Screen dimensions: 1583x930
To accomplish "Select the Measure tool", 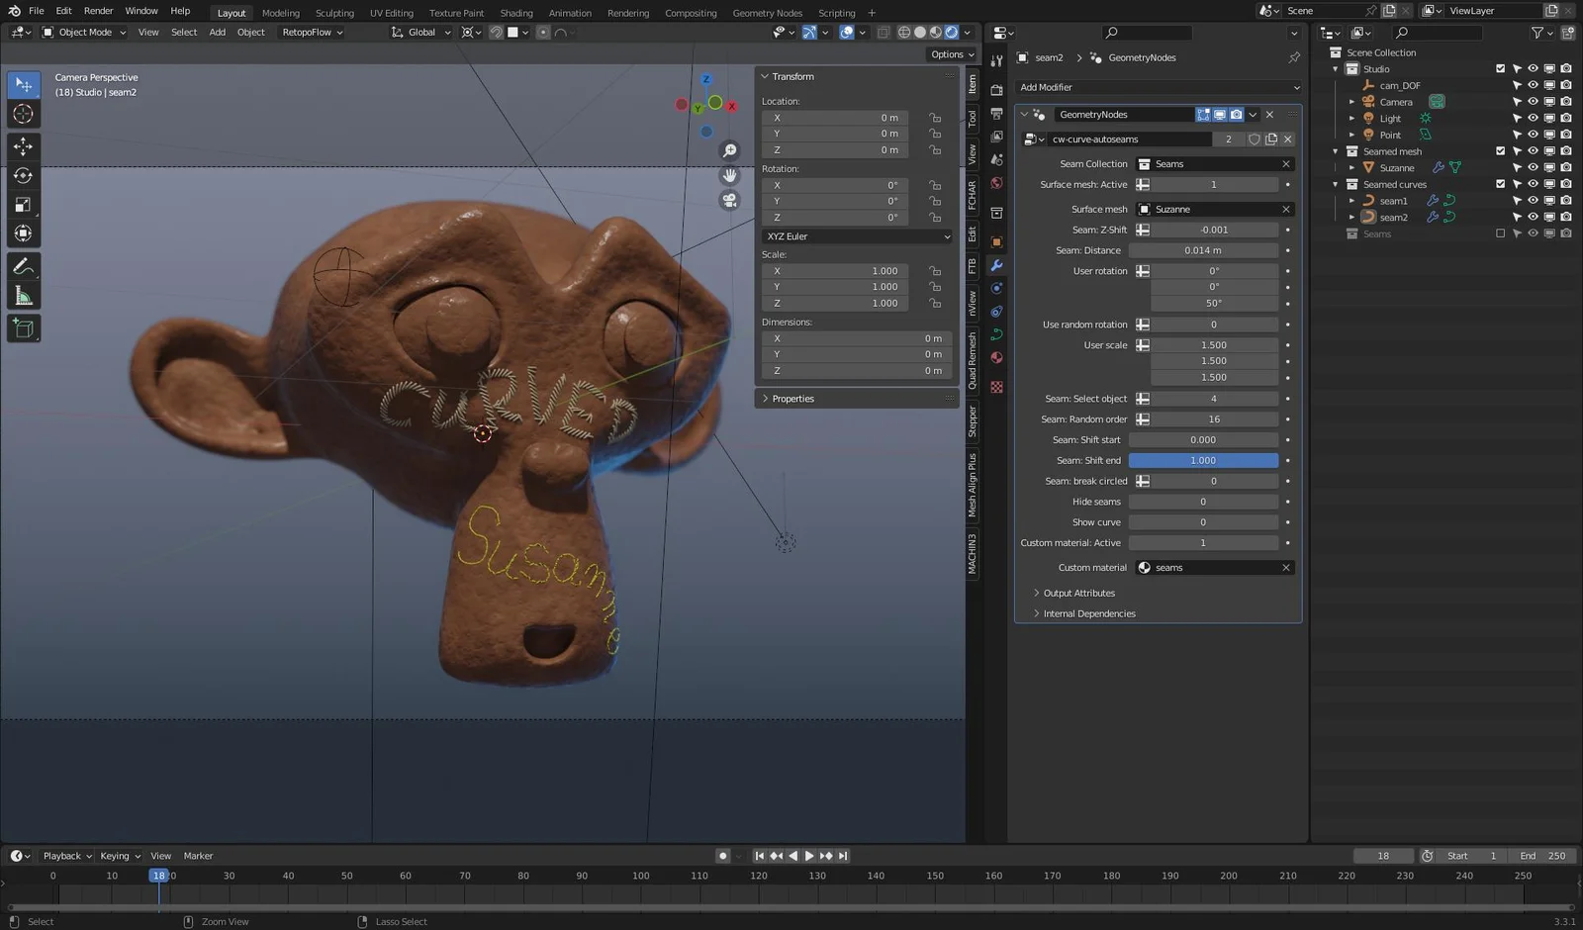I will [23, 295].
